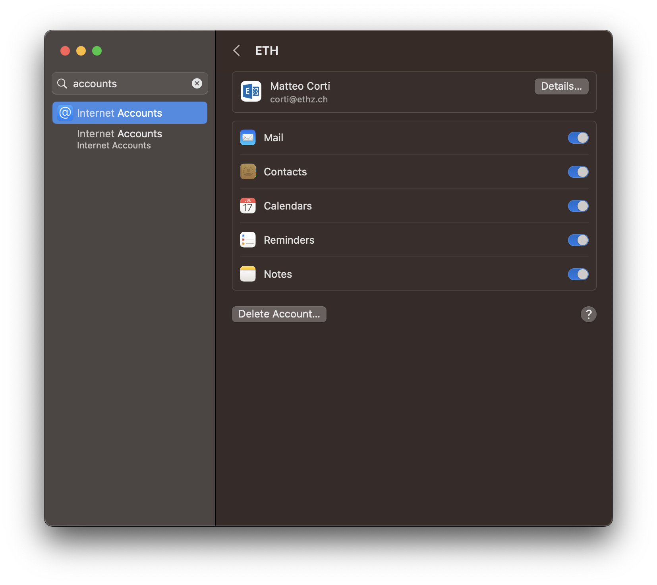The height and width of the screenshot is (585, 657).
Task: Minimize the window with the yellow button
Action: (81, 51)
